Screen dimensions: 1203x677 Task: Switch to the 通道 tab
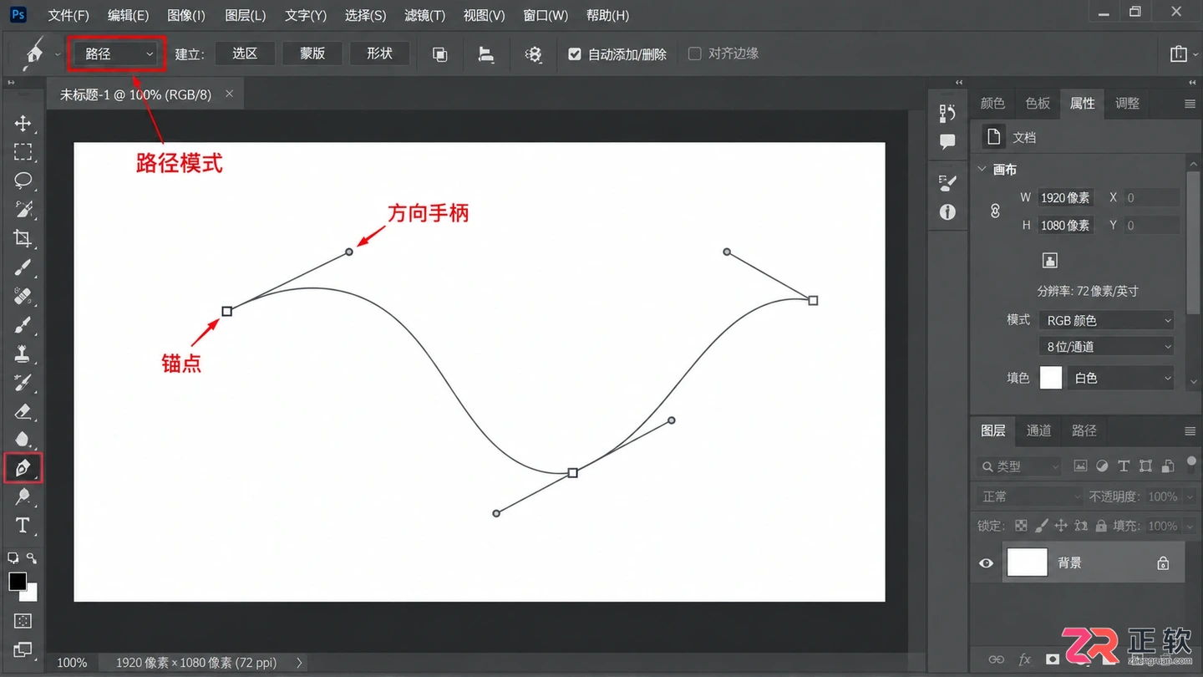click(x=1038, y=430)
